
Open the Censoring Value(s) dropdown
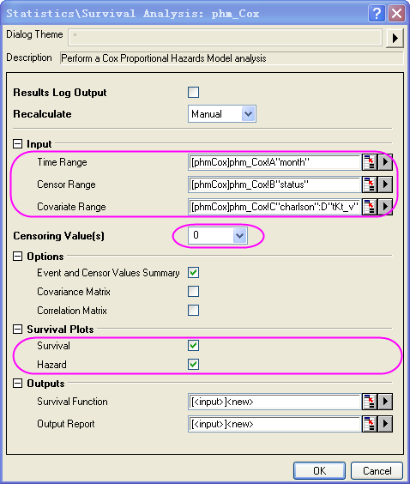pos(218,235)
